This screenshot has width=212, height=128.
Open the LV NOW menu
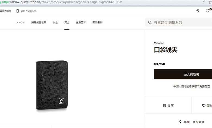coord(20,22)
